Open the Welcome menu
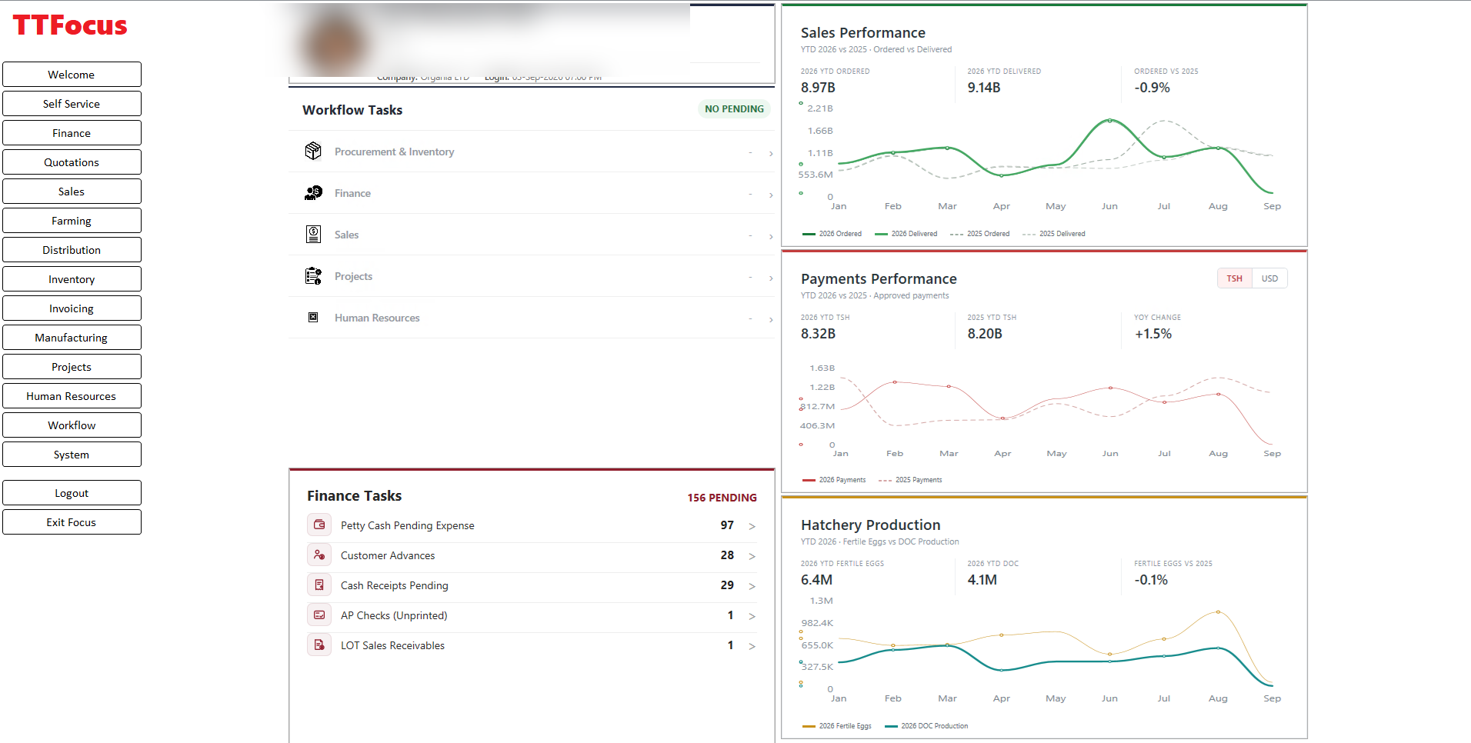The image size is (1471, 743). point(72,75)
